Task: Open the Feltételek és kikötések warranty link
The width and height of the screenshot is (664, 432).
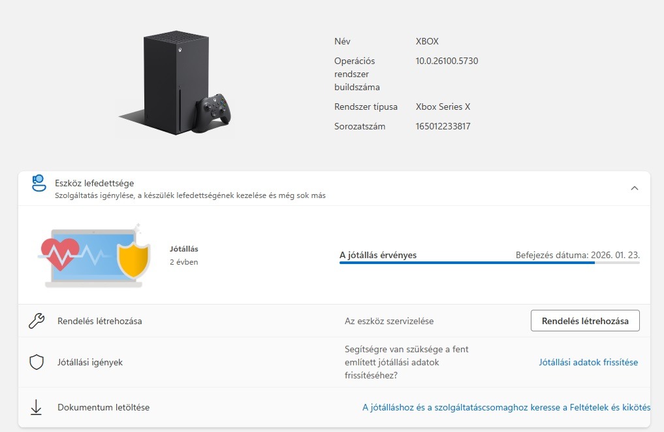Action: [507, 407]
